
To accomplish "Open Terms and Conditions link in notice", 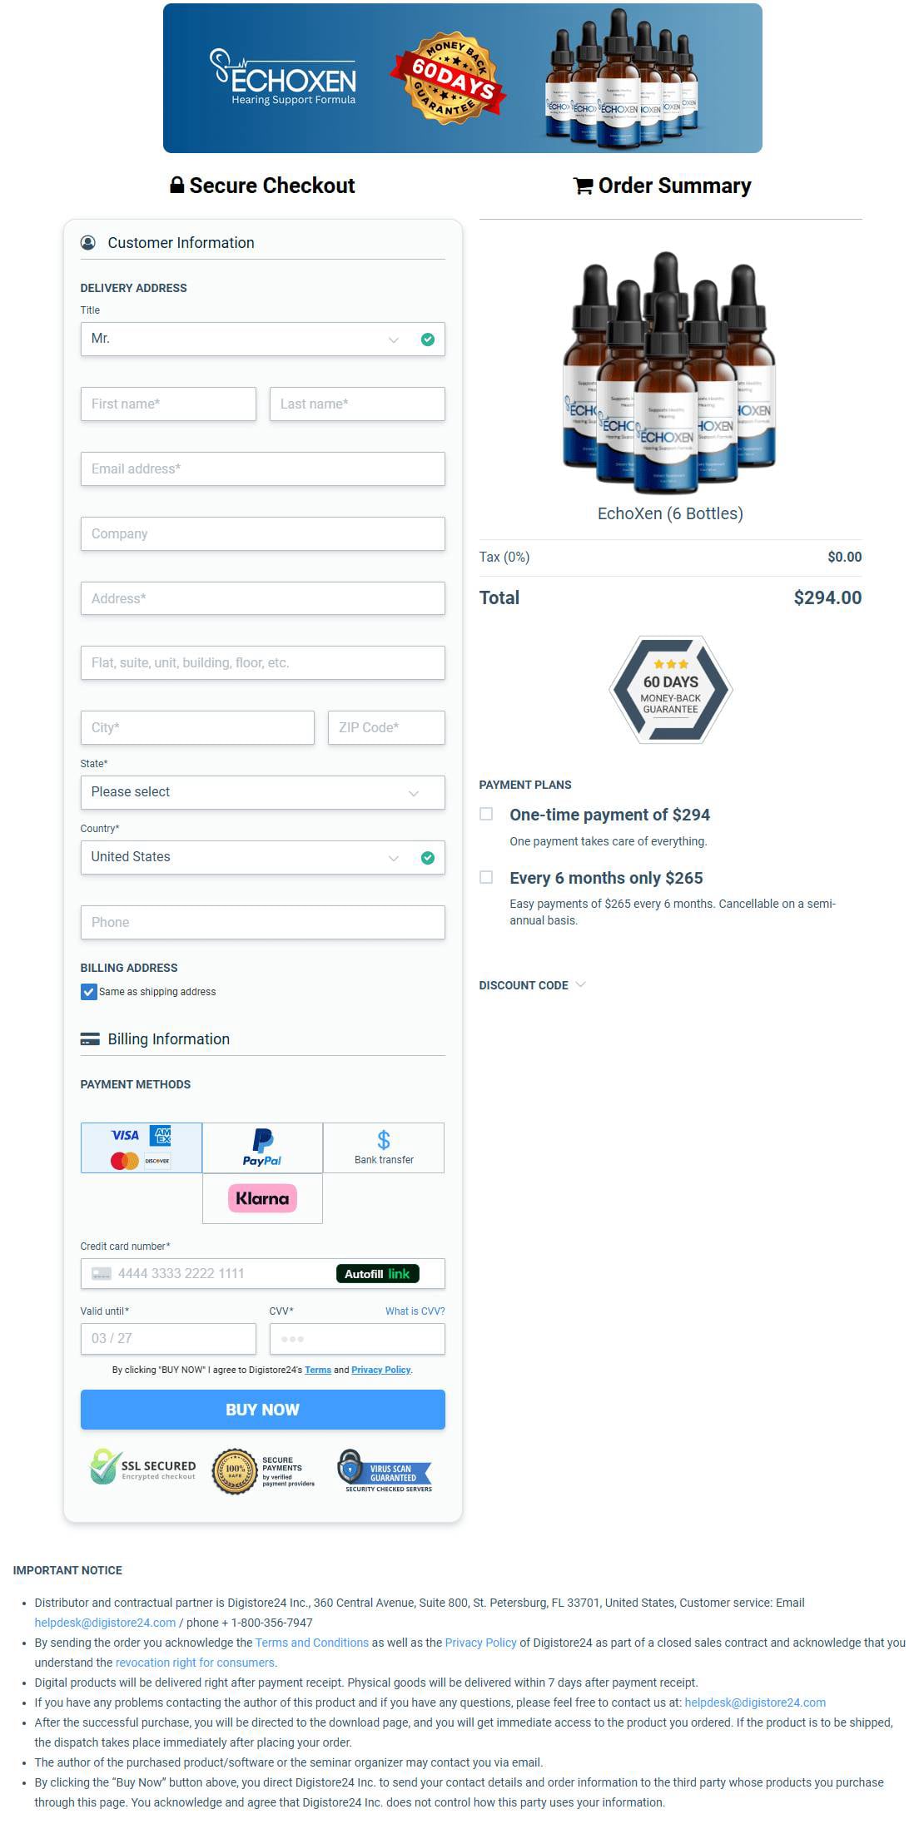I will [312, 1643].
